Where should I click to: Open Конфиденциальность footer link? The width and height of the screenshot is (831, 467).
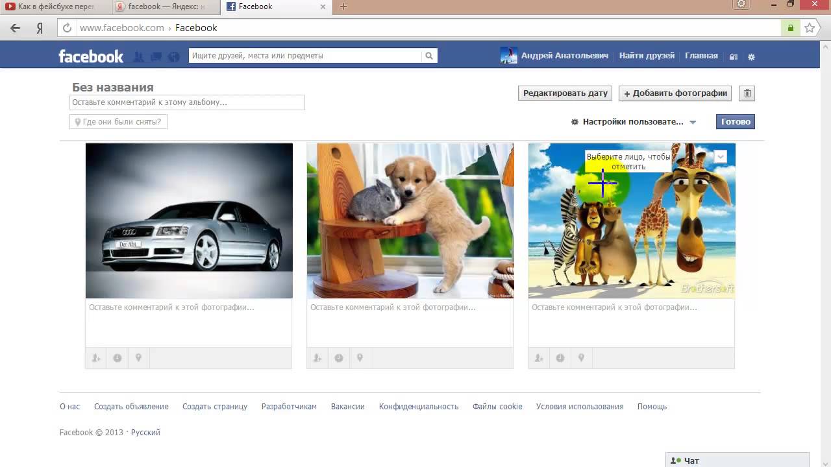419,407
